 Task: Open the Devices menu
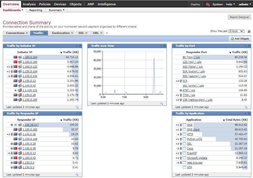[x=60, y=4]
